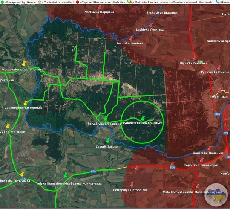The image size is (230, 209).
Task: Click the M03 highway badge
Action: (217, 114)
